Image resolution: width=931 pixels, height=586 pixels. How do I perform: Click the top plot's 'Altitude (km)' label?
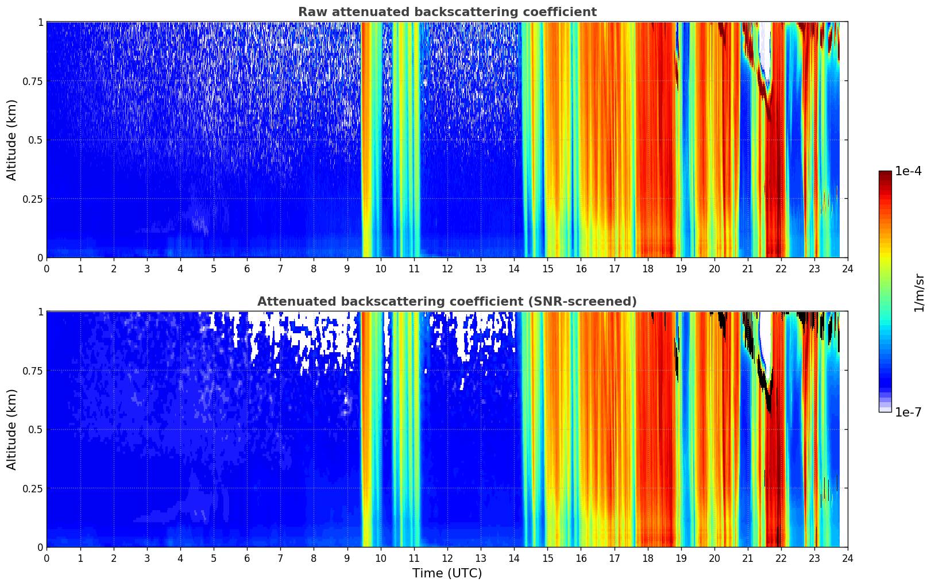[x=12, y=140]
